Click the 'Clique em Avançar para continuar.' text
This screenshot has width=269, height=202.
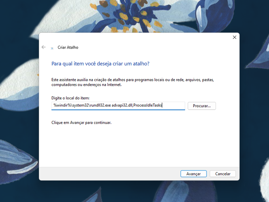click(81, 123)
